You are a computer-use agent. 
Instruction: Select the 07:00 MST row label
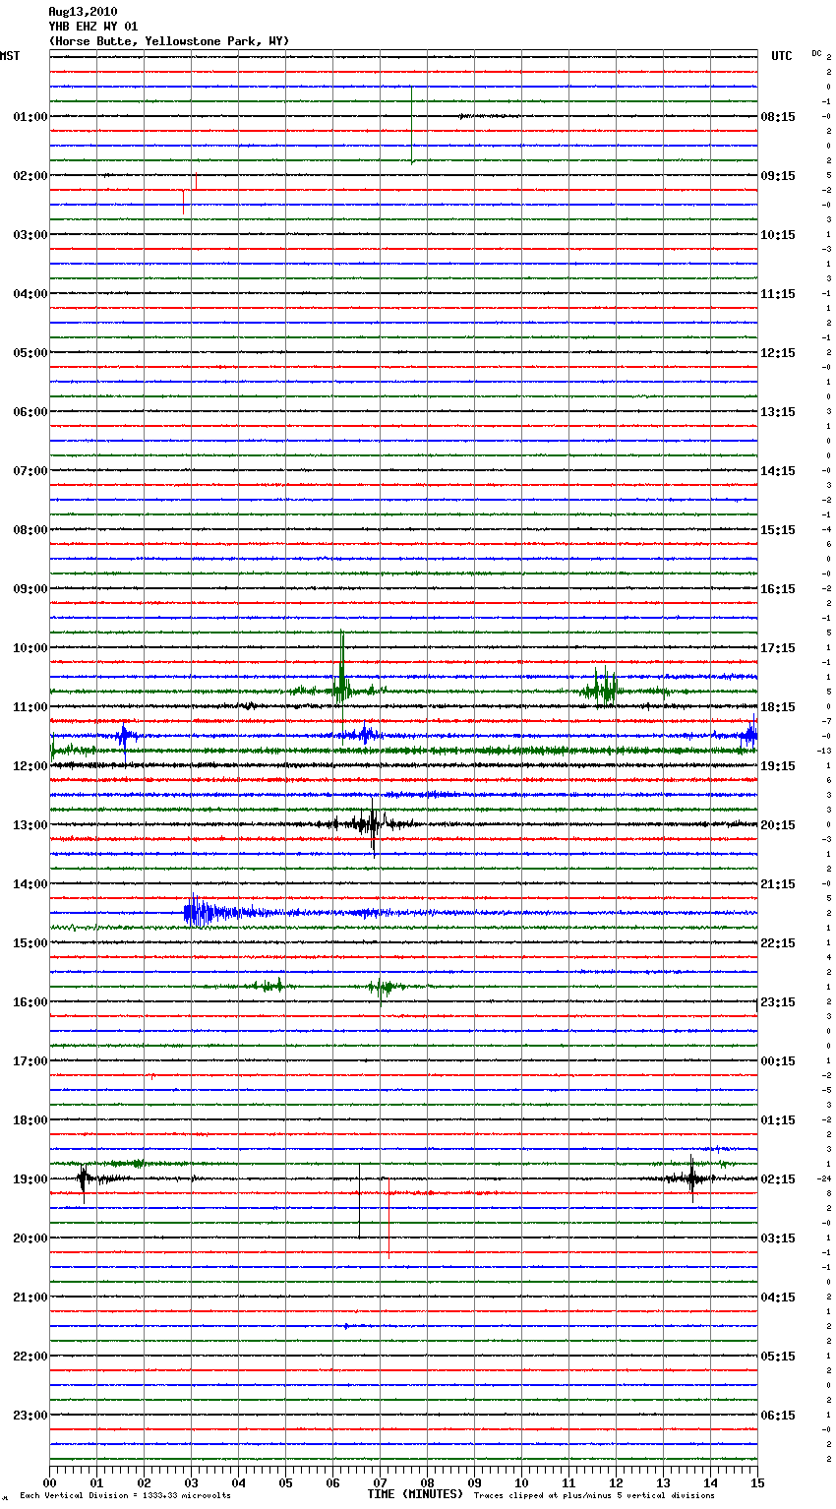coord(30,471)
